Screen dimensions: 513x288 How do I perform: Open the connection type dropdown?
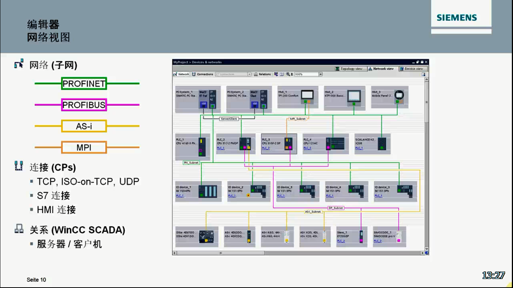(x=233, y=74)
